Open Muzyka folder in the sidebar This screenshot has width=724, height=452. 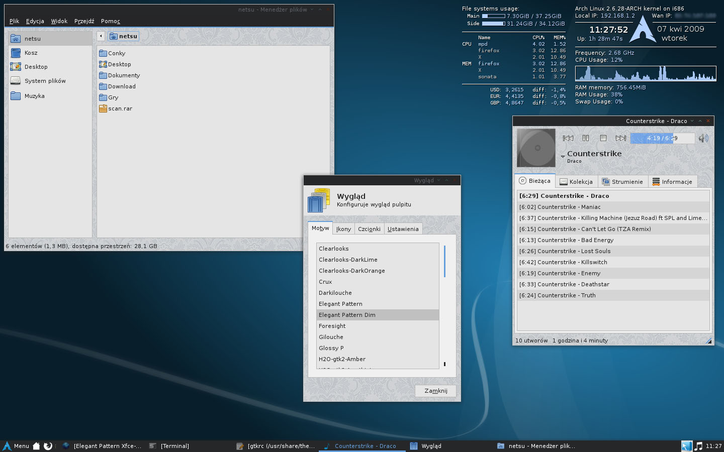pyautogui.click(x=50, y=96)
